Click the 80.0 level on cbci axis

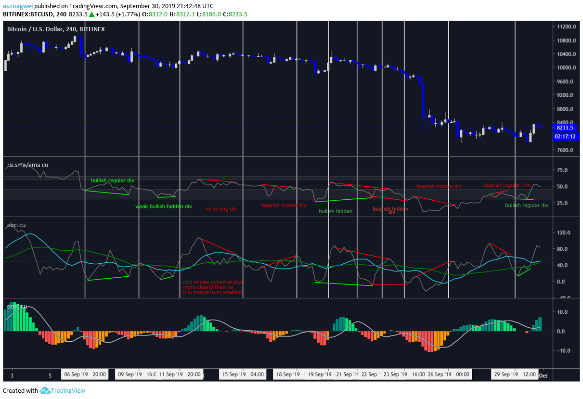(x=562, y=249)
